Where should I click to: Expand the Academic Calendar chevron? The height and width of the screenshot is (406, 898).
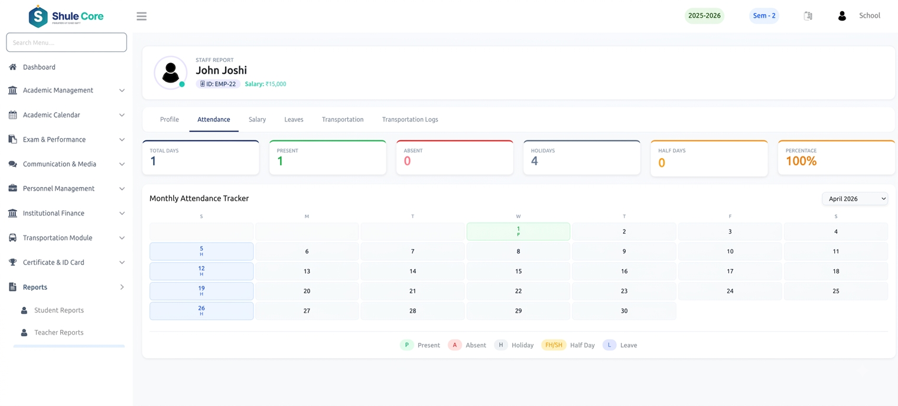(x=122, y=115)
